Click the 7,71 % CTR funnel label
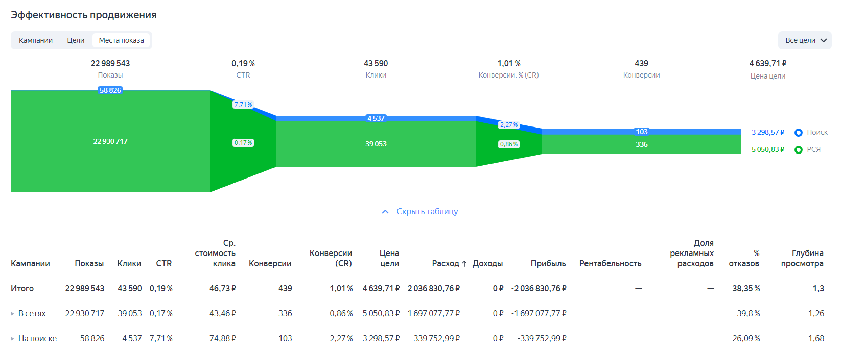Viewport: 842px width, 356px height. tap(243, 105)
